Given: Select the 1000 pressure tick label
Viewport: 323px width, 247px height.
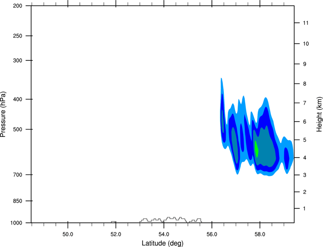Looking at the screenshot, I should coord(16,223).
